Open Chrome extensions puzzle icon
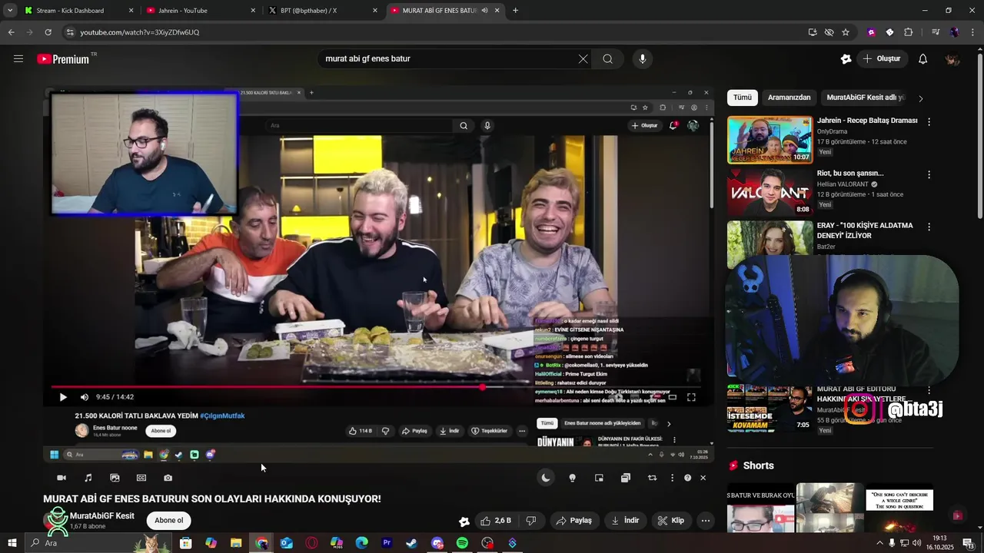 click(x=909, y=32)
